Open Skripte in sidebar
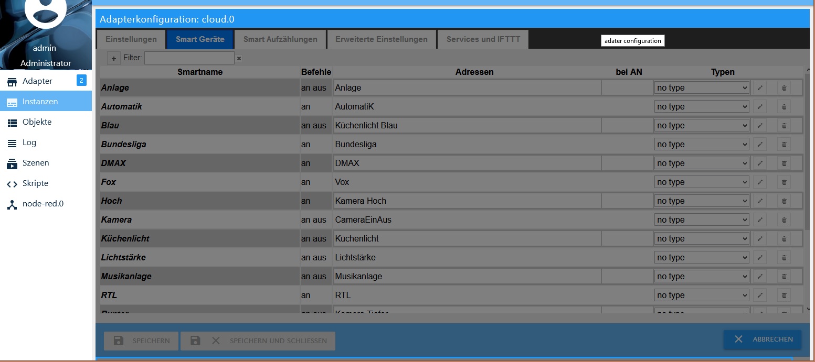Image resolution: width=815 pixels, height=362 pixels. pyautogui.click(x=46, y=183)
